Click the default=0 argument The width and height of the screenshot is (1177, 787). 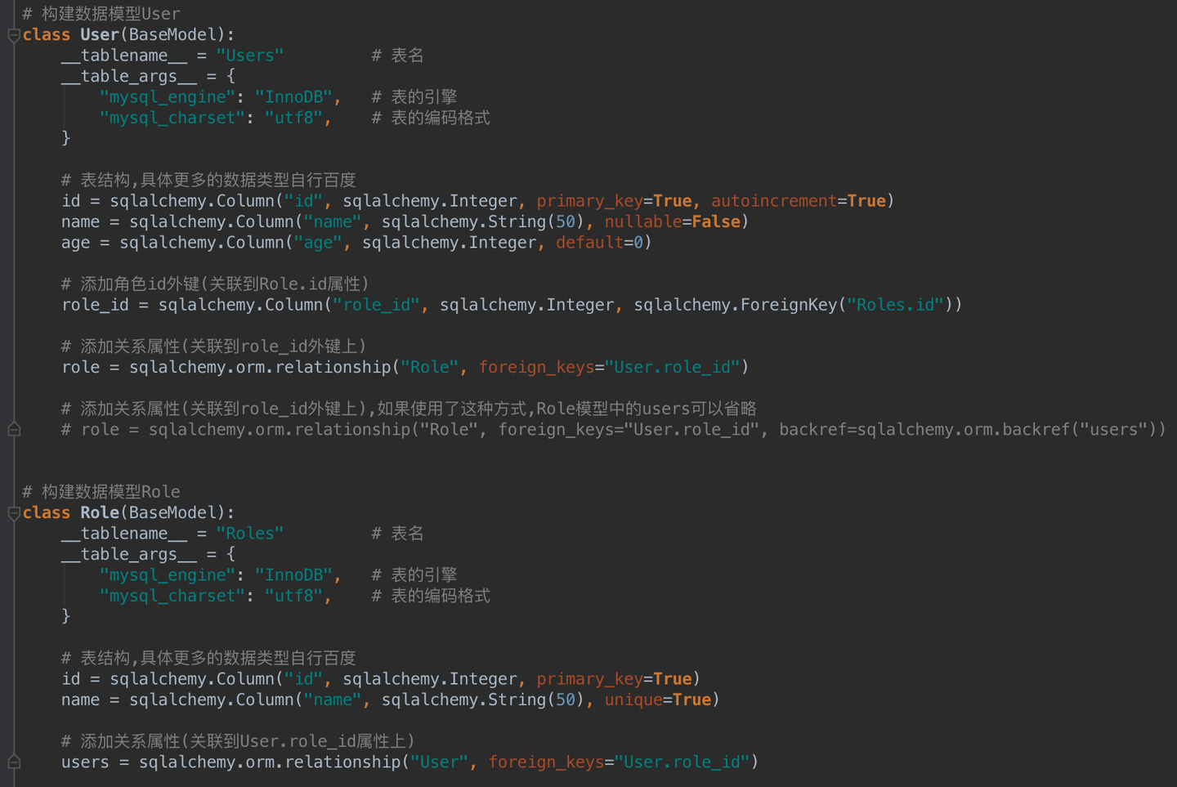pos(600,243)
